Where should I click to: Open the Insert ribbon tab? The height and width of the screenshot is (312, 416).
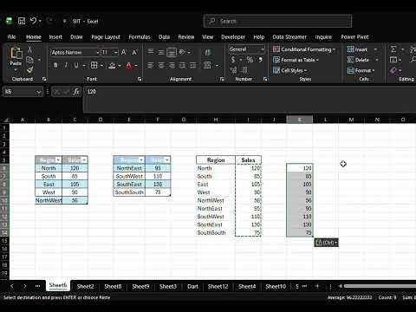[55, 37]
